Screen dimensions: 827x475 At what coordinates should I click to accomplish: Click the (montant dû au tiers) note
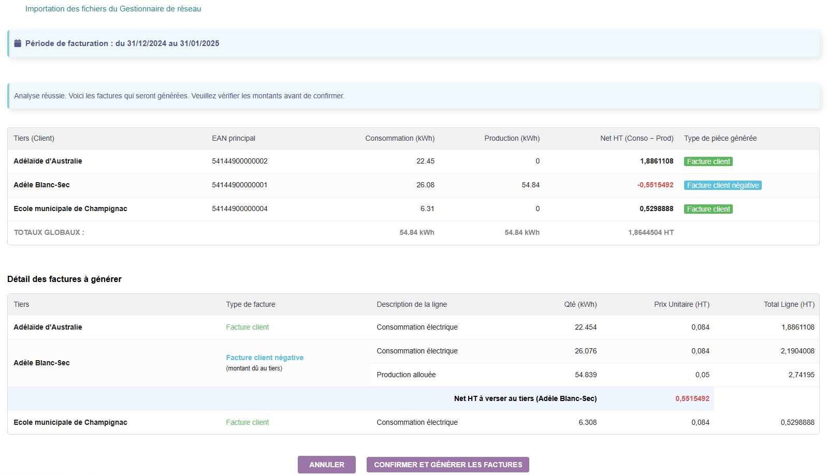pos(254,368)
